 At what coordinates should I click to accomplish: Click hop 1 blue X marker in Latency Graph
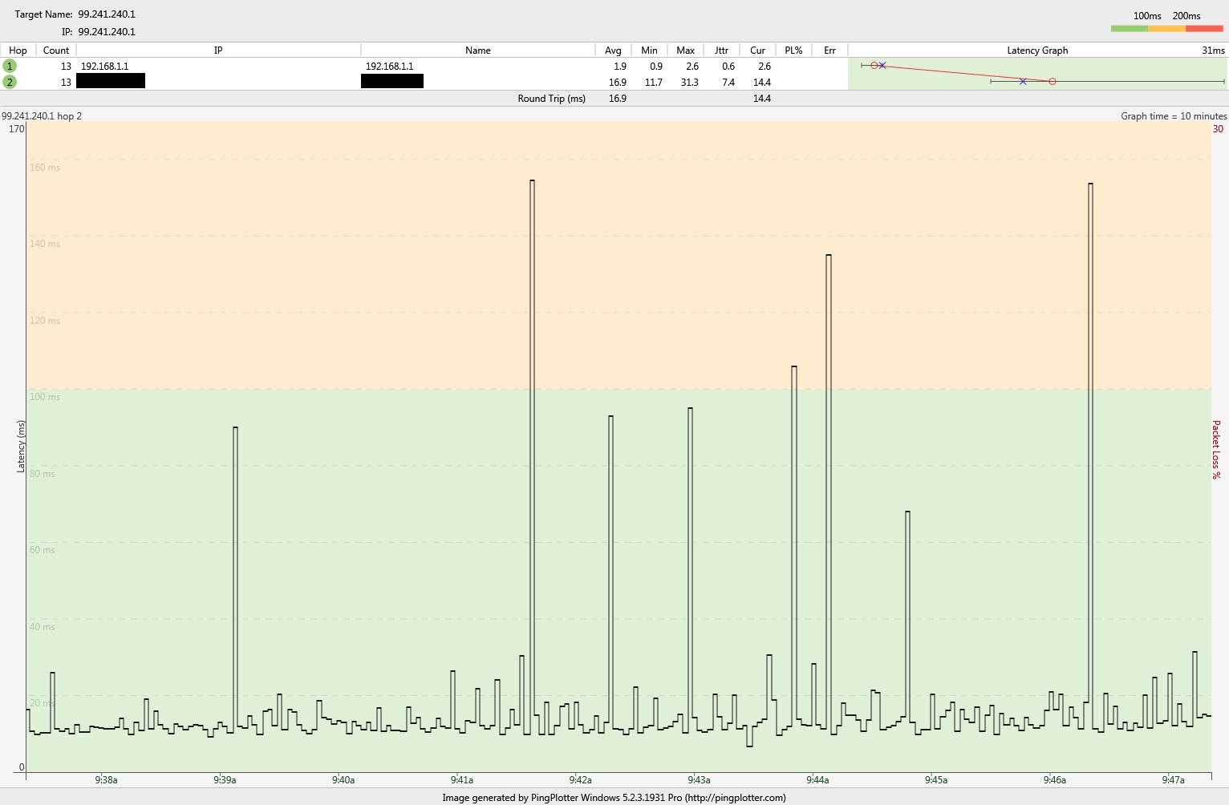882,66
